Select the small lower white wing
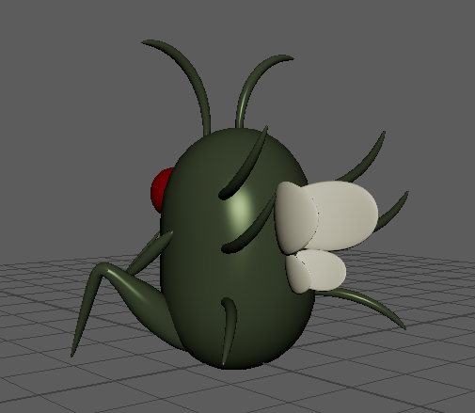 tap(326, 270)
